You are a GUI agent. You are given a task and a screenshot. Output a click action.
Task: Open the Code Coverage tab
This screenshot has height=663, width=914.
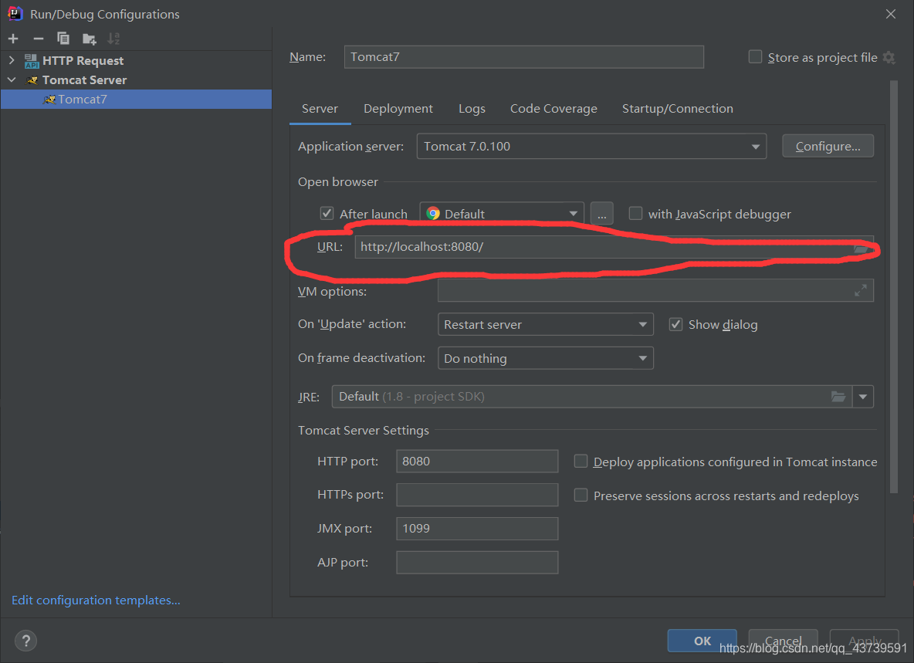click(x=553, y=108)
